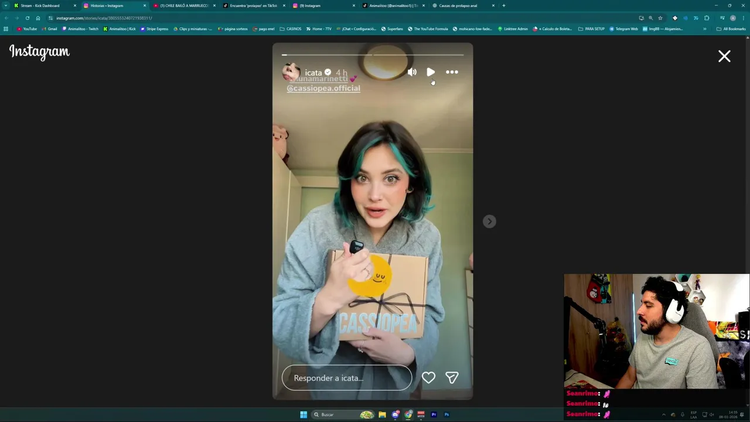This screenshot has height=422, width=750.
Task: Click the 'Responder a icata...' reply field
Action: click(347, 378)
